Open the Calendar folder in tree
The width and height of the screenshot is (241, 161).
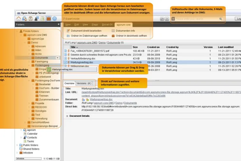[30, 134]
